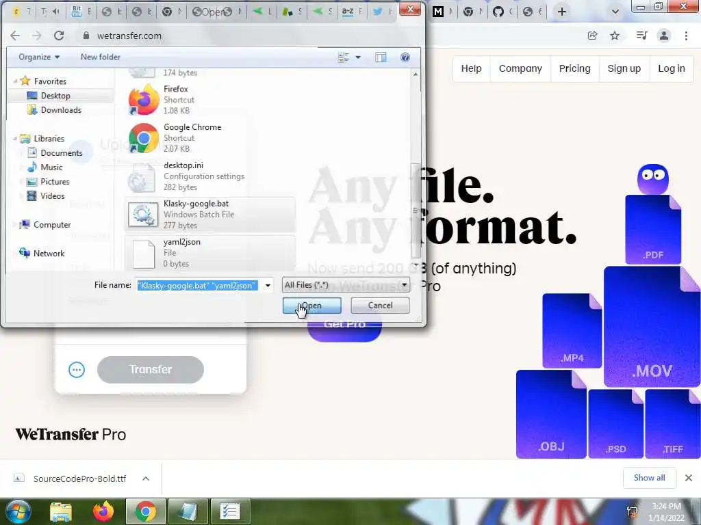Bookmark this page star icon

[x=615, y=36]
